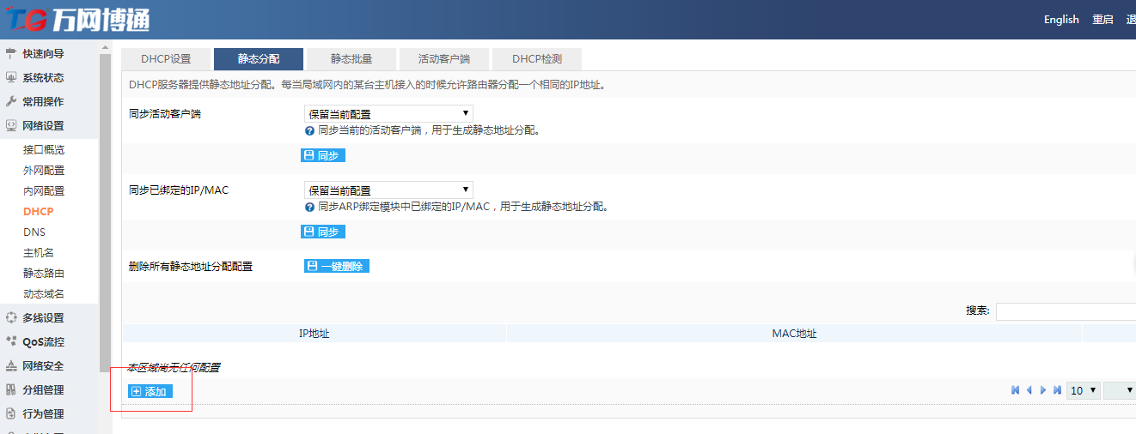Click the 搜索 search input field
This screenshot has height=434, width=1136.
click(1066, 311)
